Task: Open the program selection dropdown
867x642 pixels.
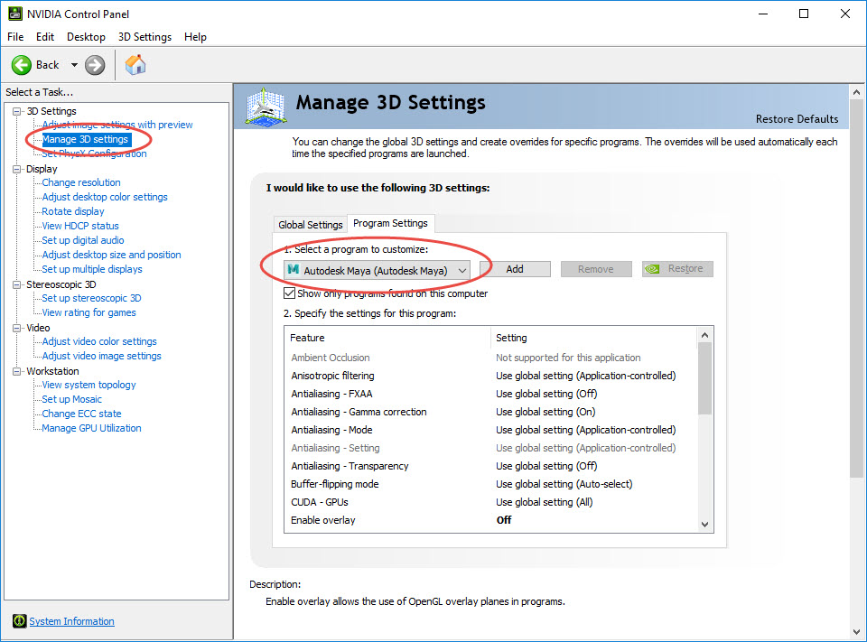Action: pyautogui.click(x=462, y=270)
